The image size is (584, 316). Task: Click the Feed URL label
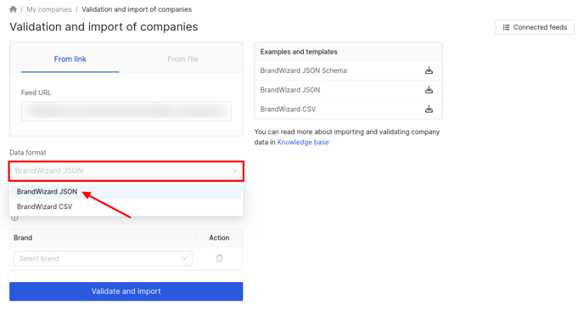(36, 93)
